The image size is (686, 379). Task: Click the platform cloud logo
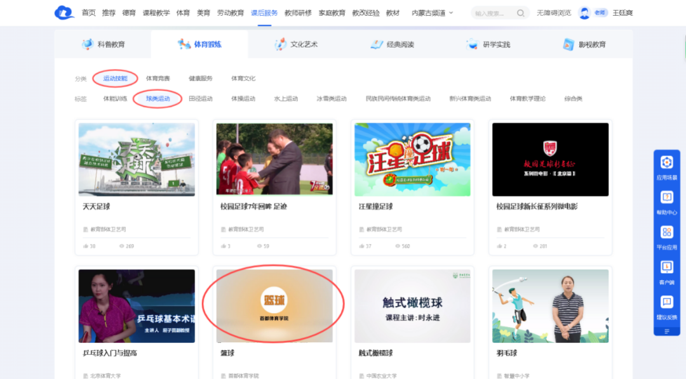64,13
